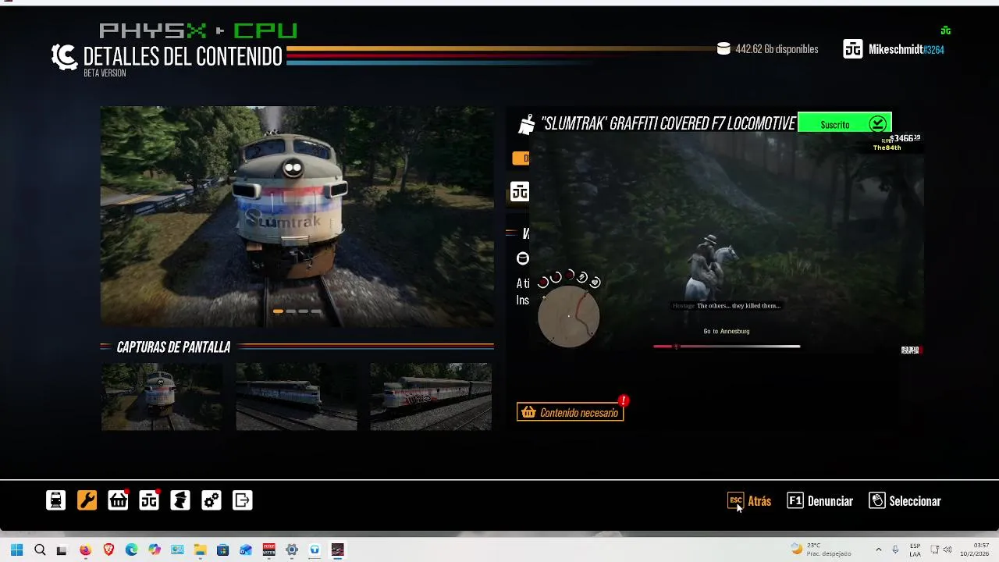999x562 pixels.
Task: Click '442.62 Gb disponibles' text
Action: [777, 49]
